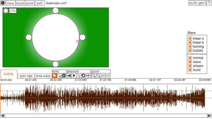Click the horizontal timeline scrollbar track

(106, 116)
